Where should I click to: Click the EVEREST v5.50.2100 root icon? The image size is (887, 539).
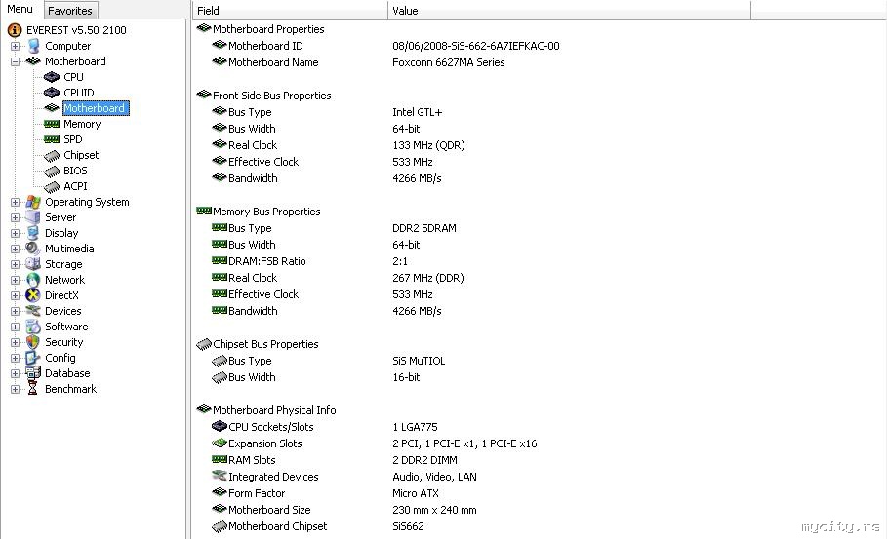[x=15, y=30]
